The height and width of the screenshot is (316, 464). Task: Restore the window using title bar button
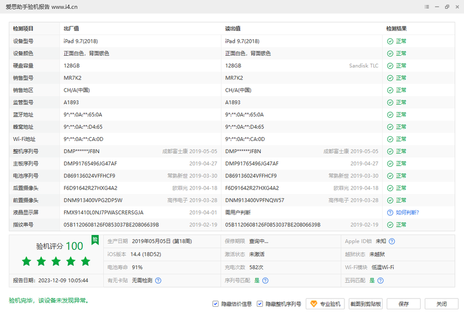[446, 7]
